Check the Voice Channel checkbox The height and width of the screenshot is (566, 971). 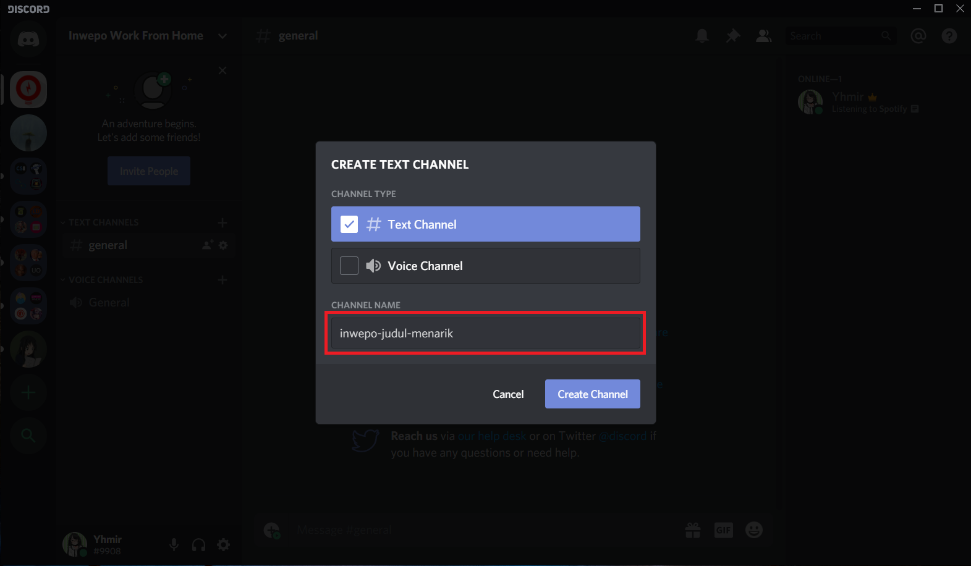(349, 266)
